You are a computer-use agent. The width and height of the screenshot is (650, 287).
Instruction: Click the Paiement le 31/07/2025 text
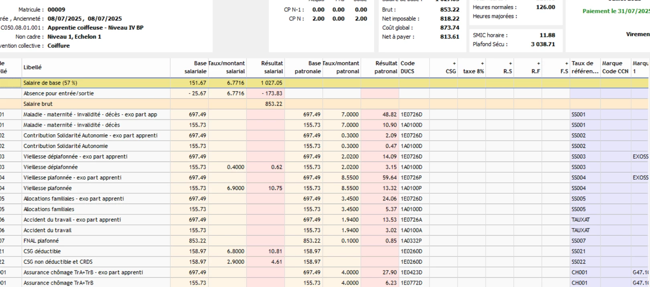pyautogui.click(x=616, y=11)
